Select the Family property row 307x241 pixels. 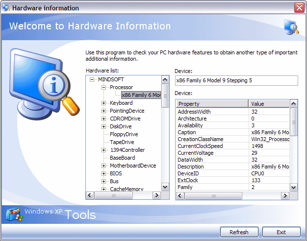233,187
